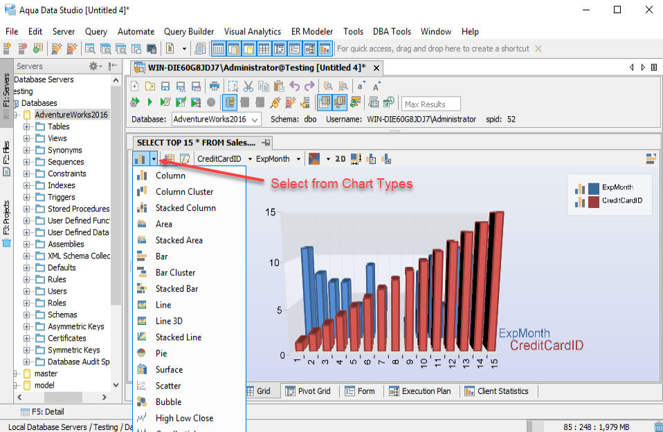The height and width of the screenshot is (432, 663).
Task: Toggle the auto-commit database icon
Action: coord(230,102)
